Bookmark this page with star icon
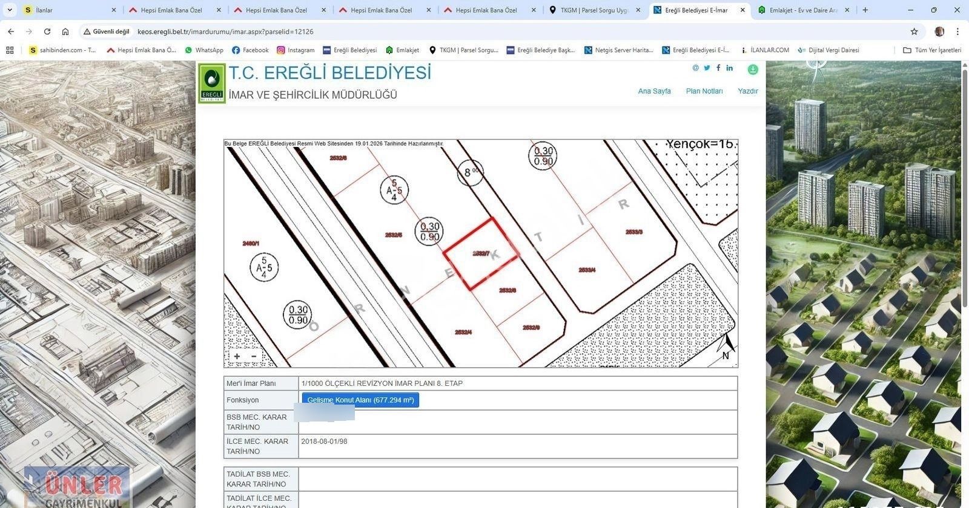This screenshot has height=508, width=969. (x=914, y=31)
